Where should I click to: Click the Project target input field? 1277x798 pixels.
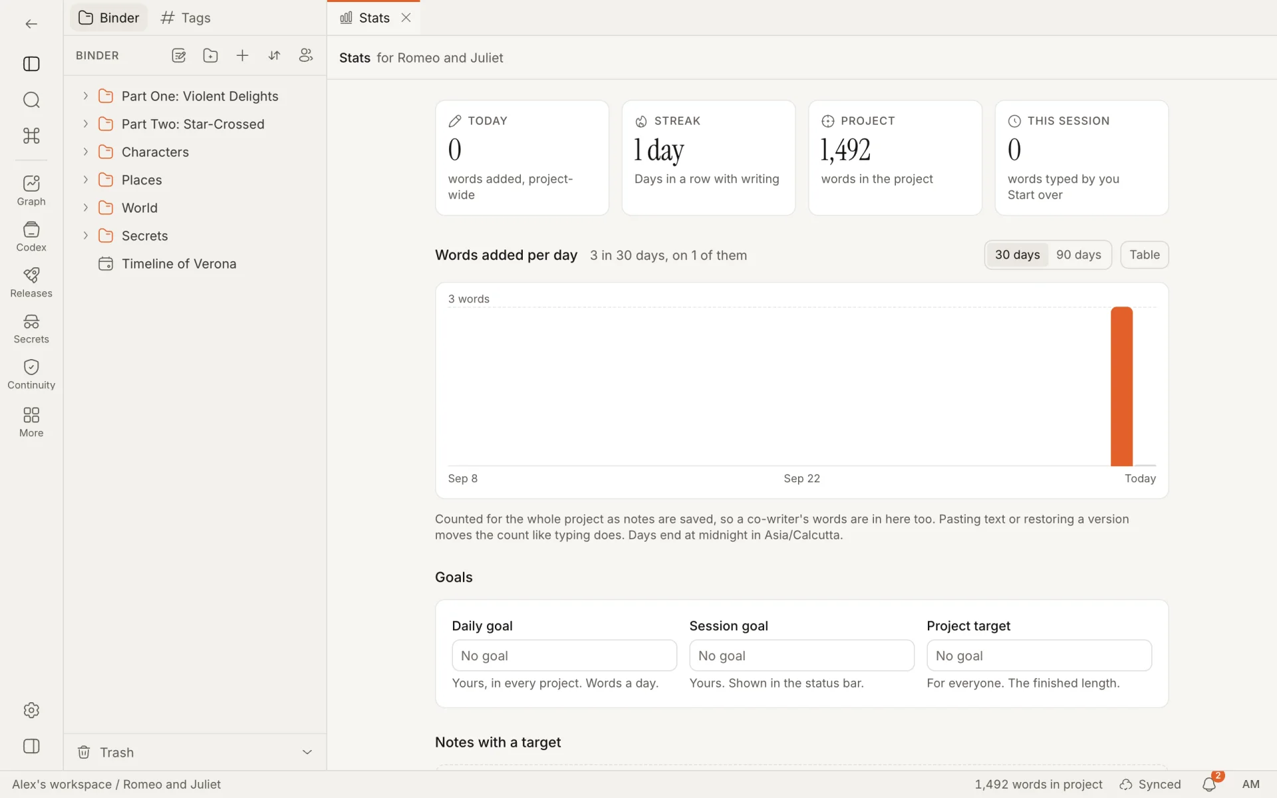click(1039, 656)
